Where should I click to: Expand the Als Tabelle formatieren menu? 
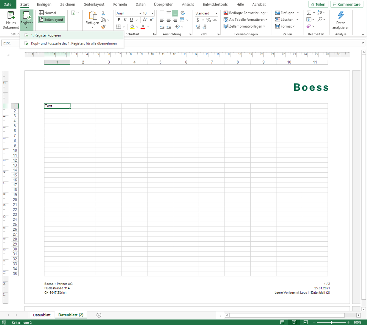[x=245, y=20]
